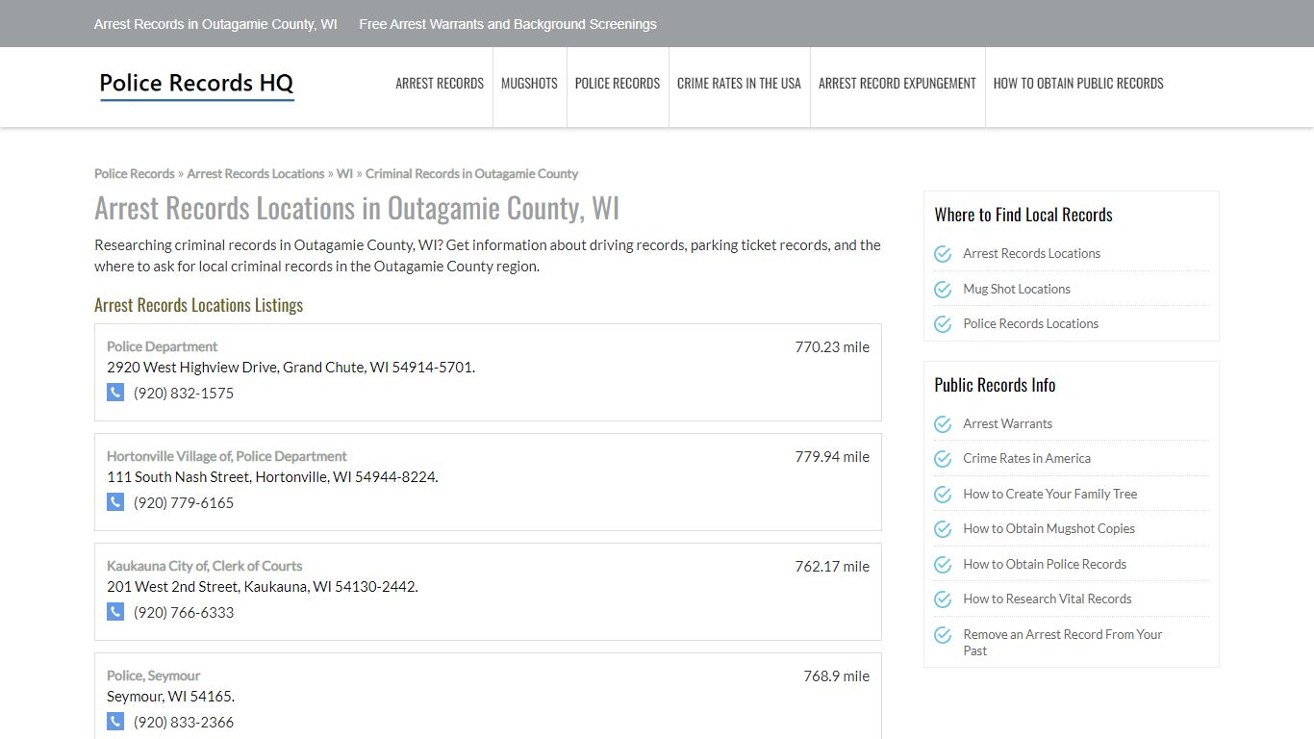Screen dimensions: 1314x739
Task: Click the Police Records breadcrumb link
Action: (135, 173)
